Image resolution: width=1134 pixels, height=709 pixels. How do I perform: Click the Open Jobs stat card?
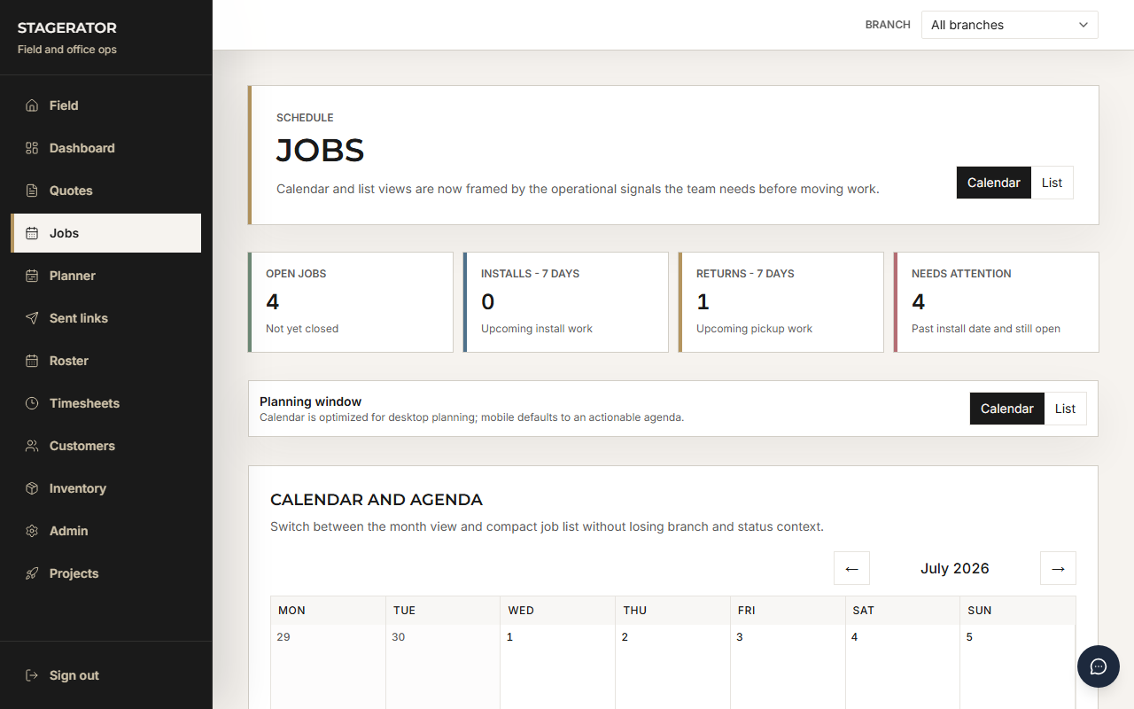(351, 302)
